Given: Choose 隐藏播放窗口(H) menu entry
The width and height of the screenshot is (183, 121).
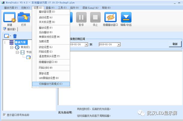Looking at the screenshot, I should point(51,62).
